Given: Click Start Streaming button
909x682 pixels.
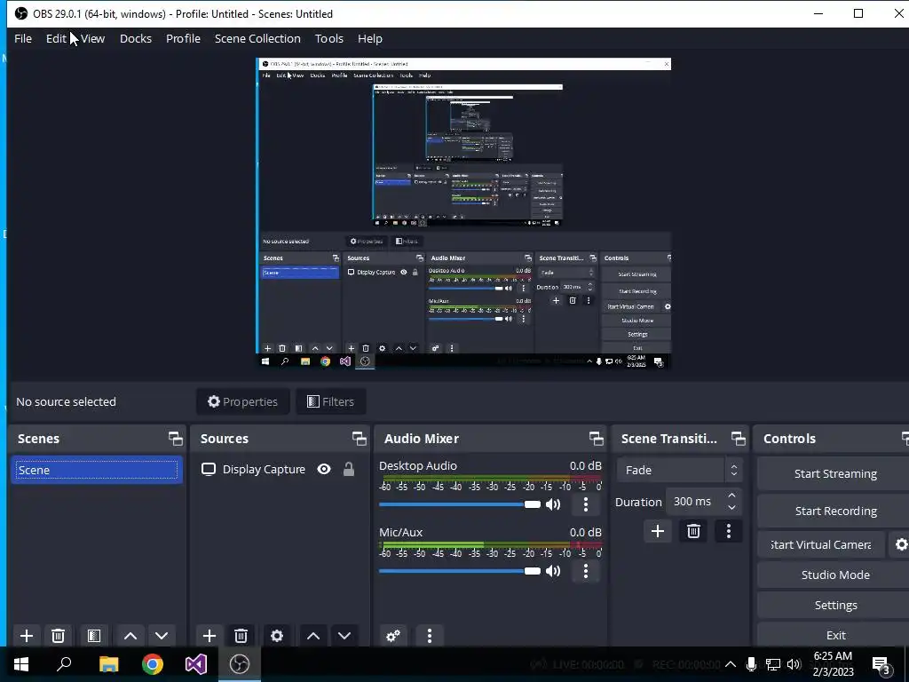Looking at the screenshot, I should coord(834,473).
